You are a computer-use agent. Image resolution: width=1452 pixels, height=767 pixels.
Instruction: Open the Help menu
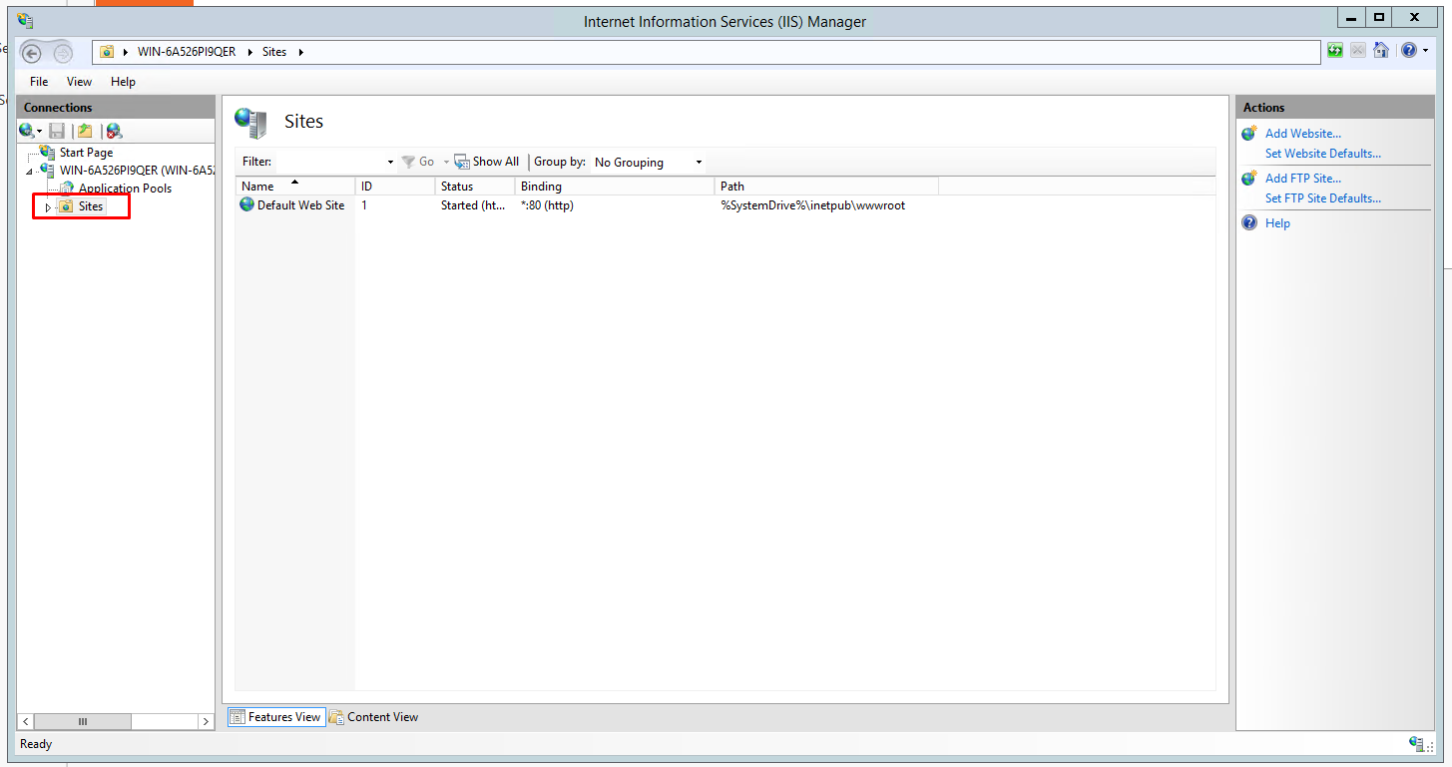point(123,82)
